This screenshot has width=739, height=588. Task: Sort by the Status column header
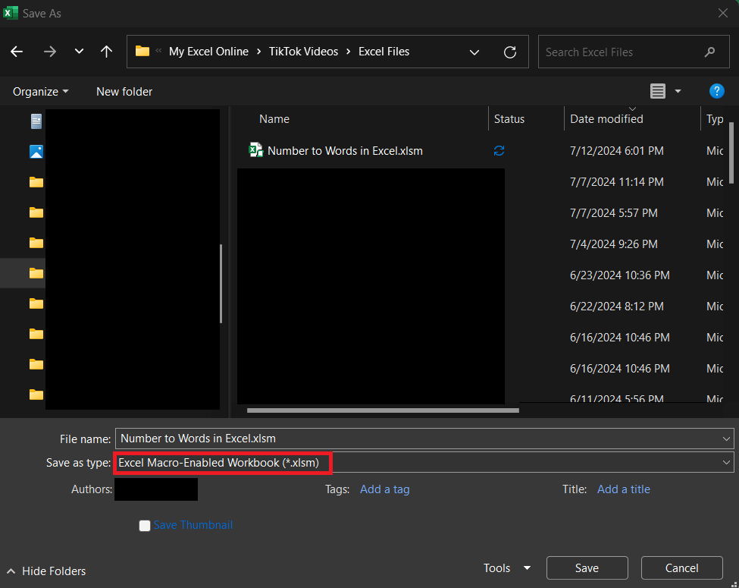509,119
